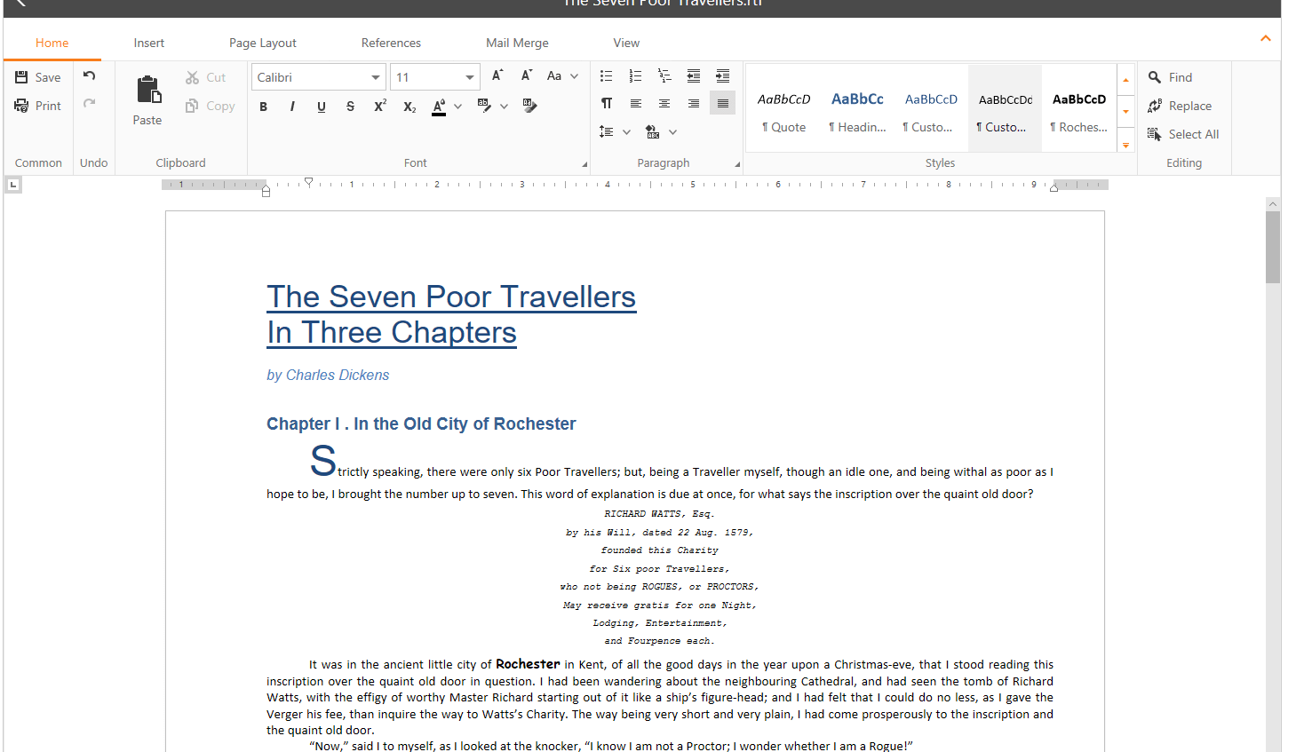Click the font color A swatch
1296x752 pixels.
coord(439,107)
